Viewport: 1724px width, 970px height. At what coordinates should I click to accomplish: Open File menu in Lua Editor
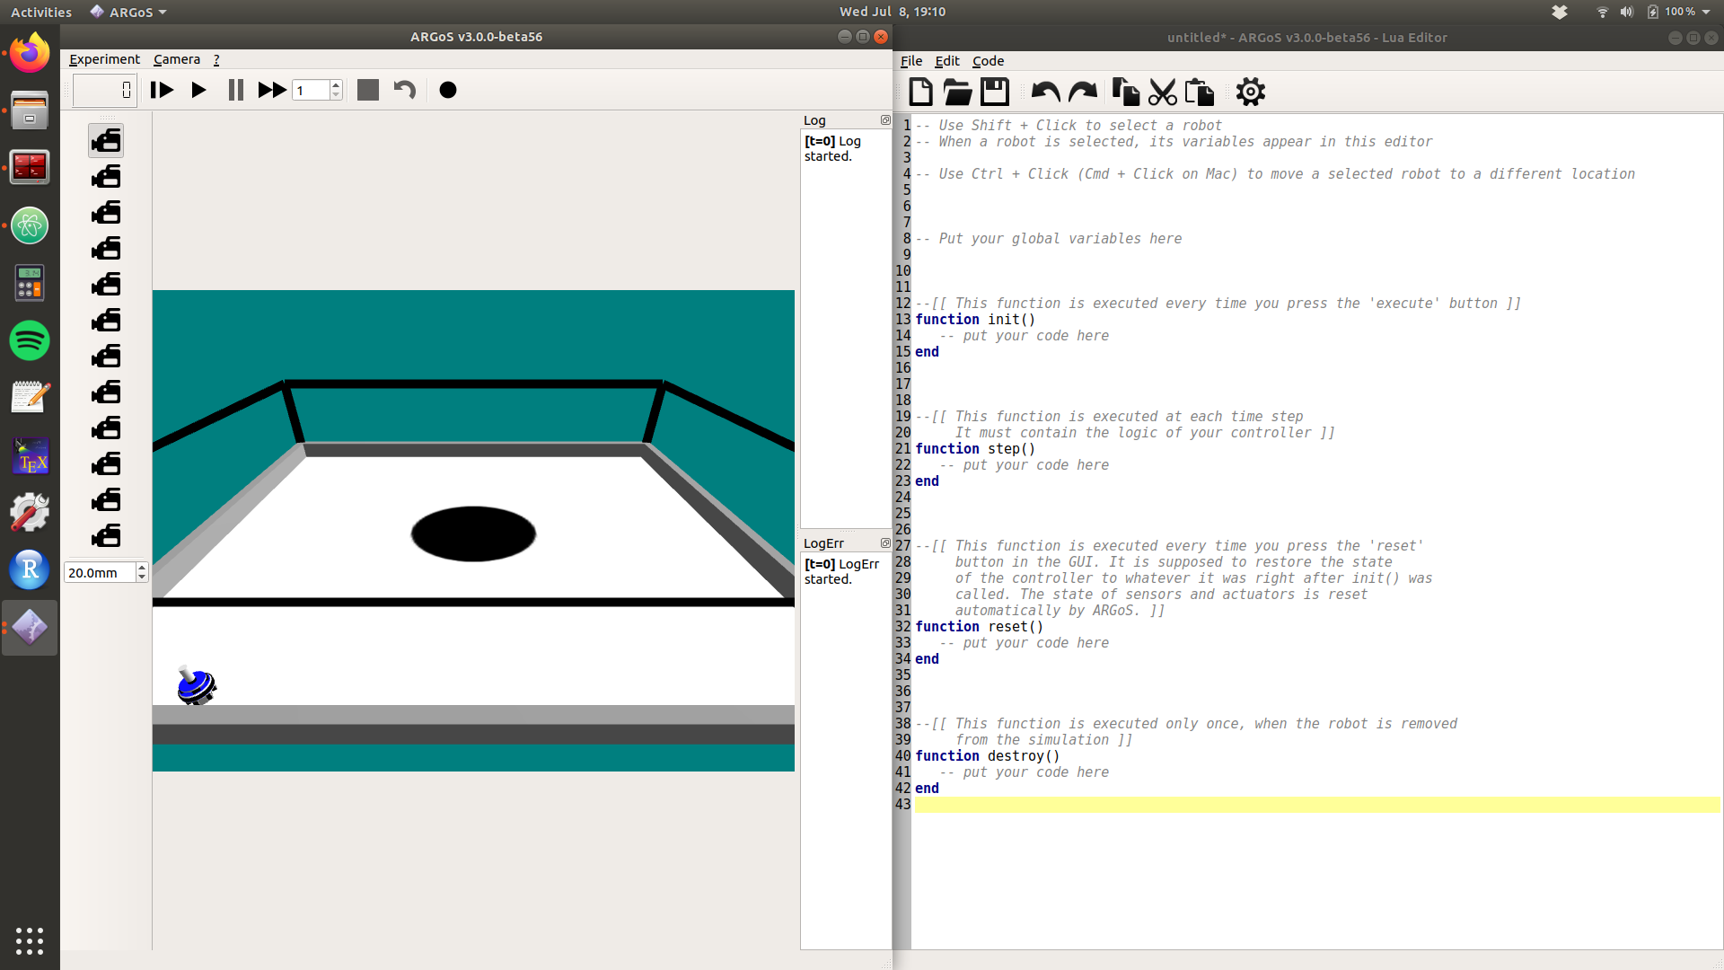[x=911, y=61]
